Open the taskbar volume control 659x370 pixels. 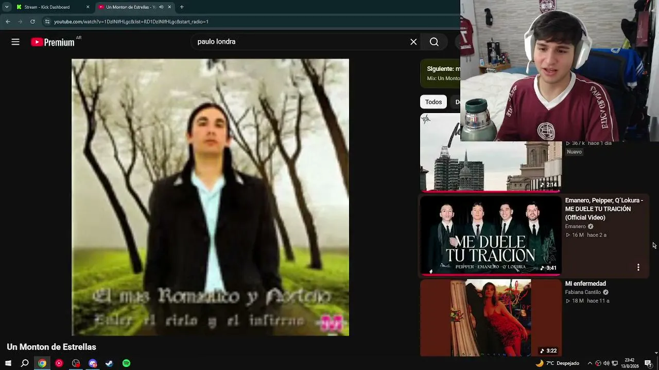pos(606,363)
